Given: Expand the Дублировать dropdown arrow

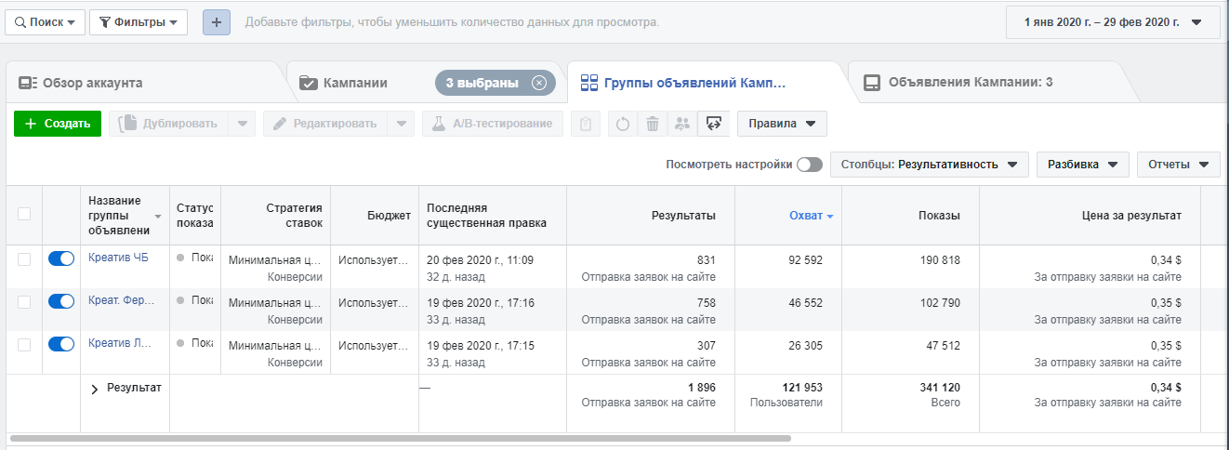Looking at the screenshot, I should (242, 124).
